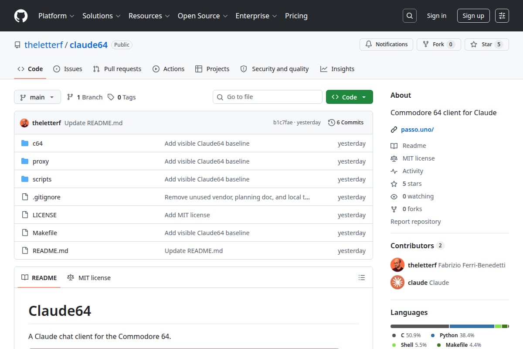This screenshot has width=523, height=349.
Task: Click the link icon beside passo.uno
Action: [394, 130]
